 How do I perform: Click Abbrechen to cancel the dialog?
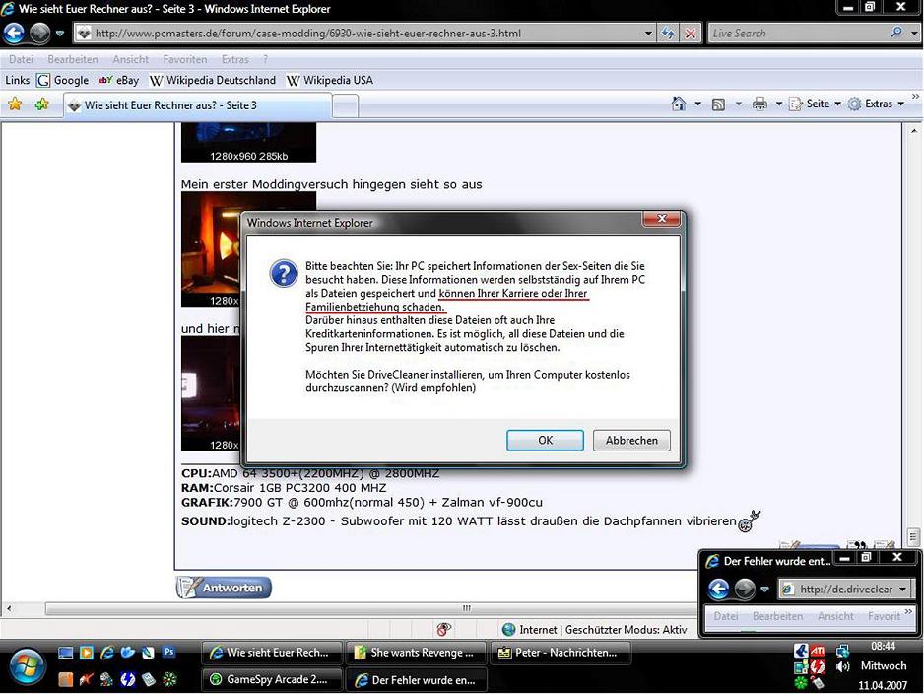click(x=631, y=440)
